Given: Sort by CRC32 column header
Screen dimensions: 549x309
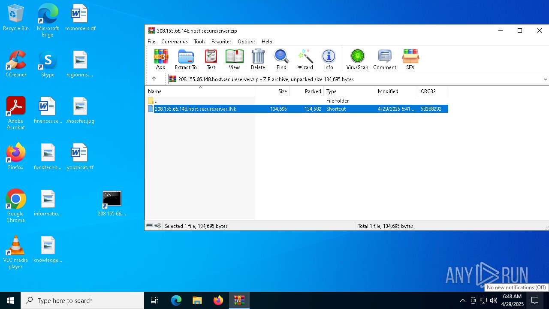Looking at the screenshot, I should 433,91.
